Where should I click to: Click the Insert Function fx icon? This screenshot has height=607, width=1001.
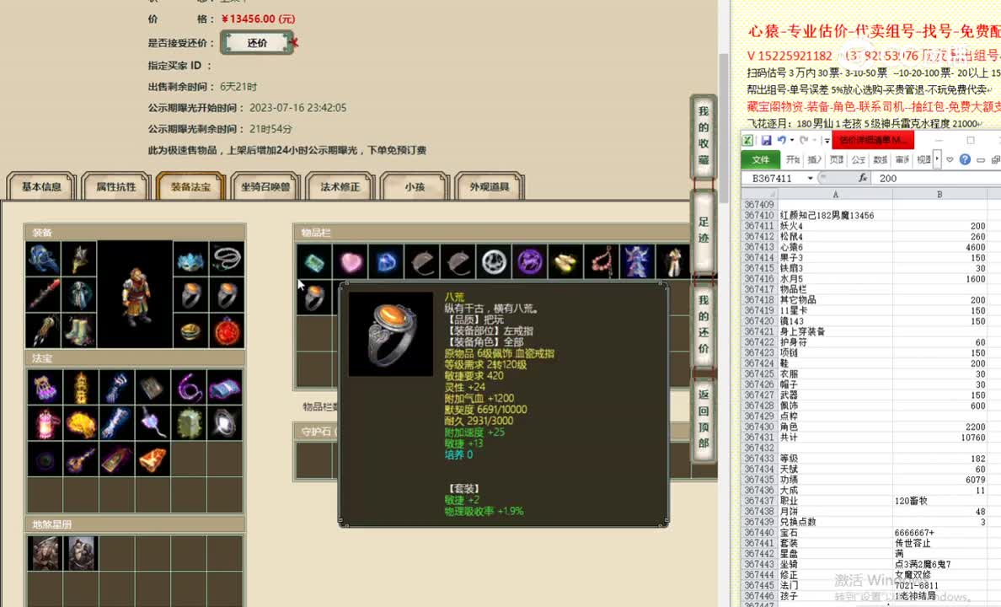tap(864, 178)
